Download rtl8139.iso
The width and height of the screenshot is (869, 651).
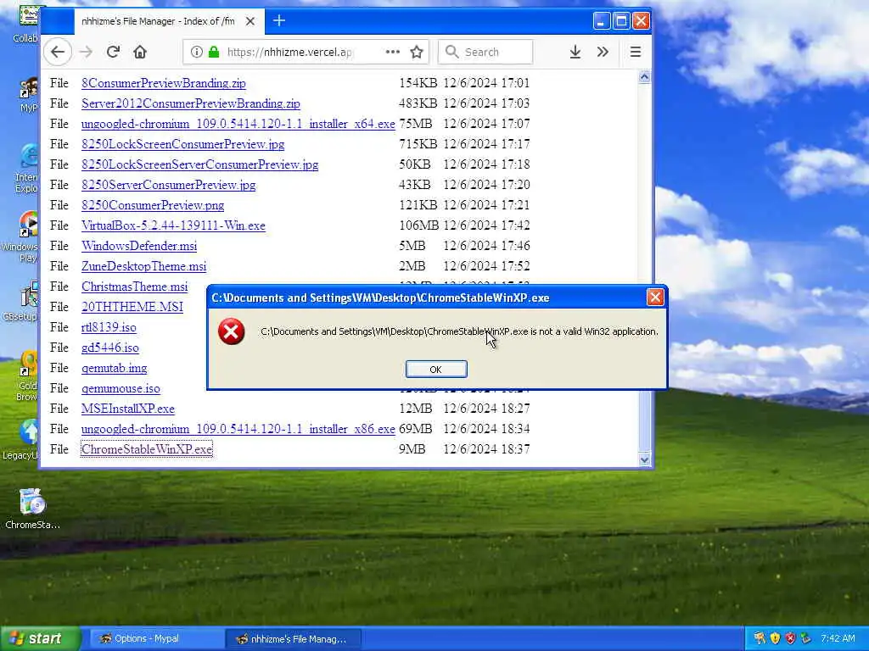(109, 327)
